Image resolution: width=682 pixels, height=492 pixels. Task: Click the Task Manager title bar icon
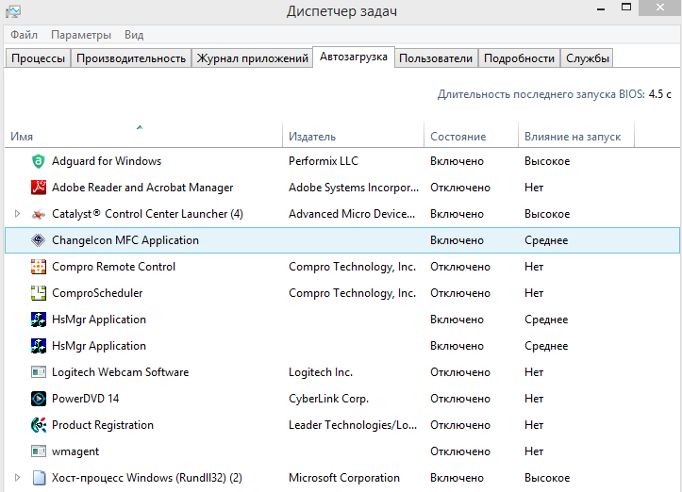tap(13, 11)
